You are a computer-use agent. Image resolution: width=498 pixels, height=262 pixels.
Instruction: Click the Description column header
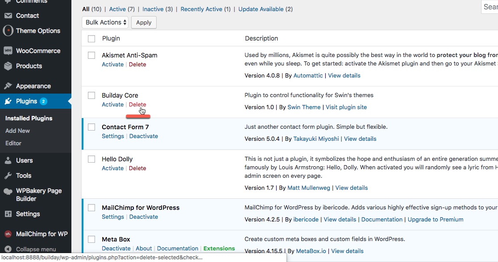tap(261, 38)
